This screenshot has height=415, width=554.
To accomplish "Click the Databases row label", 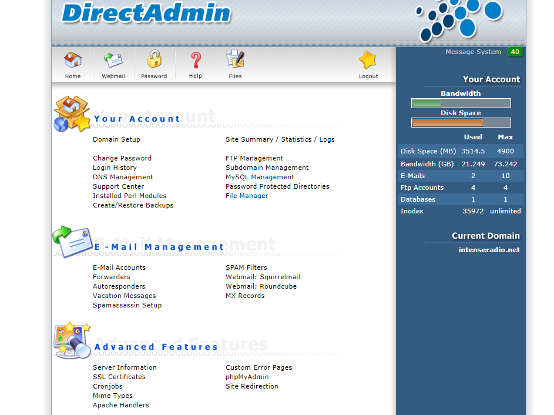I will 418,199.
